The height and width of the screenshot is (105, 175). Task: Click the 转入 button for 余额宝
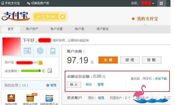[x=74, y=85]
